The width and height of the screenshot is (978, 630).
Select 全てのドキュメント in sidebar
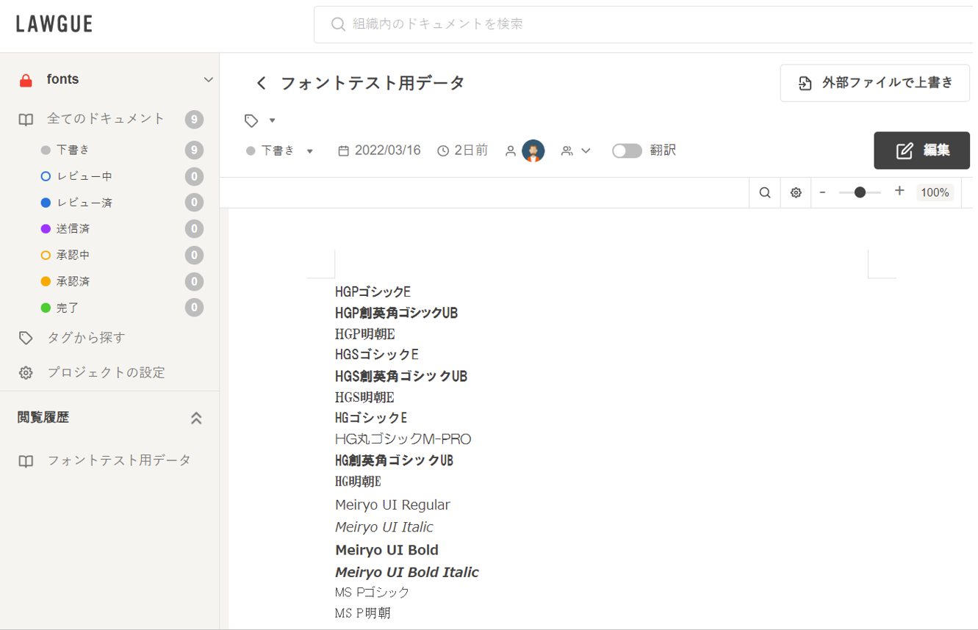106,119
